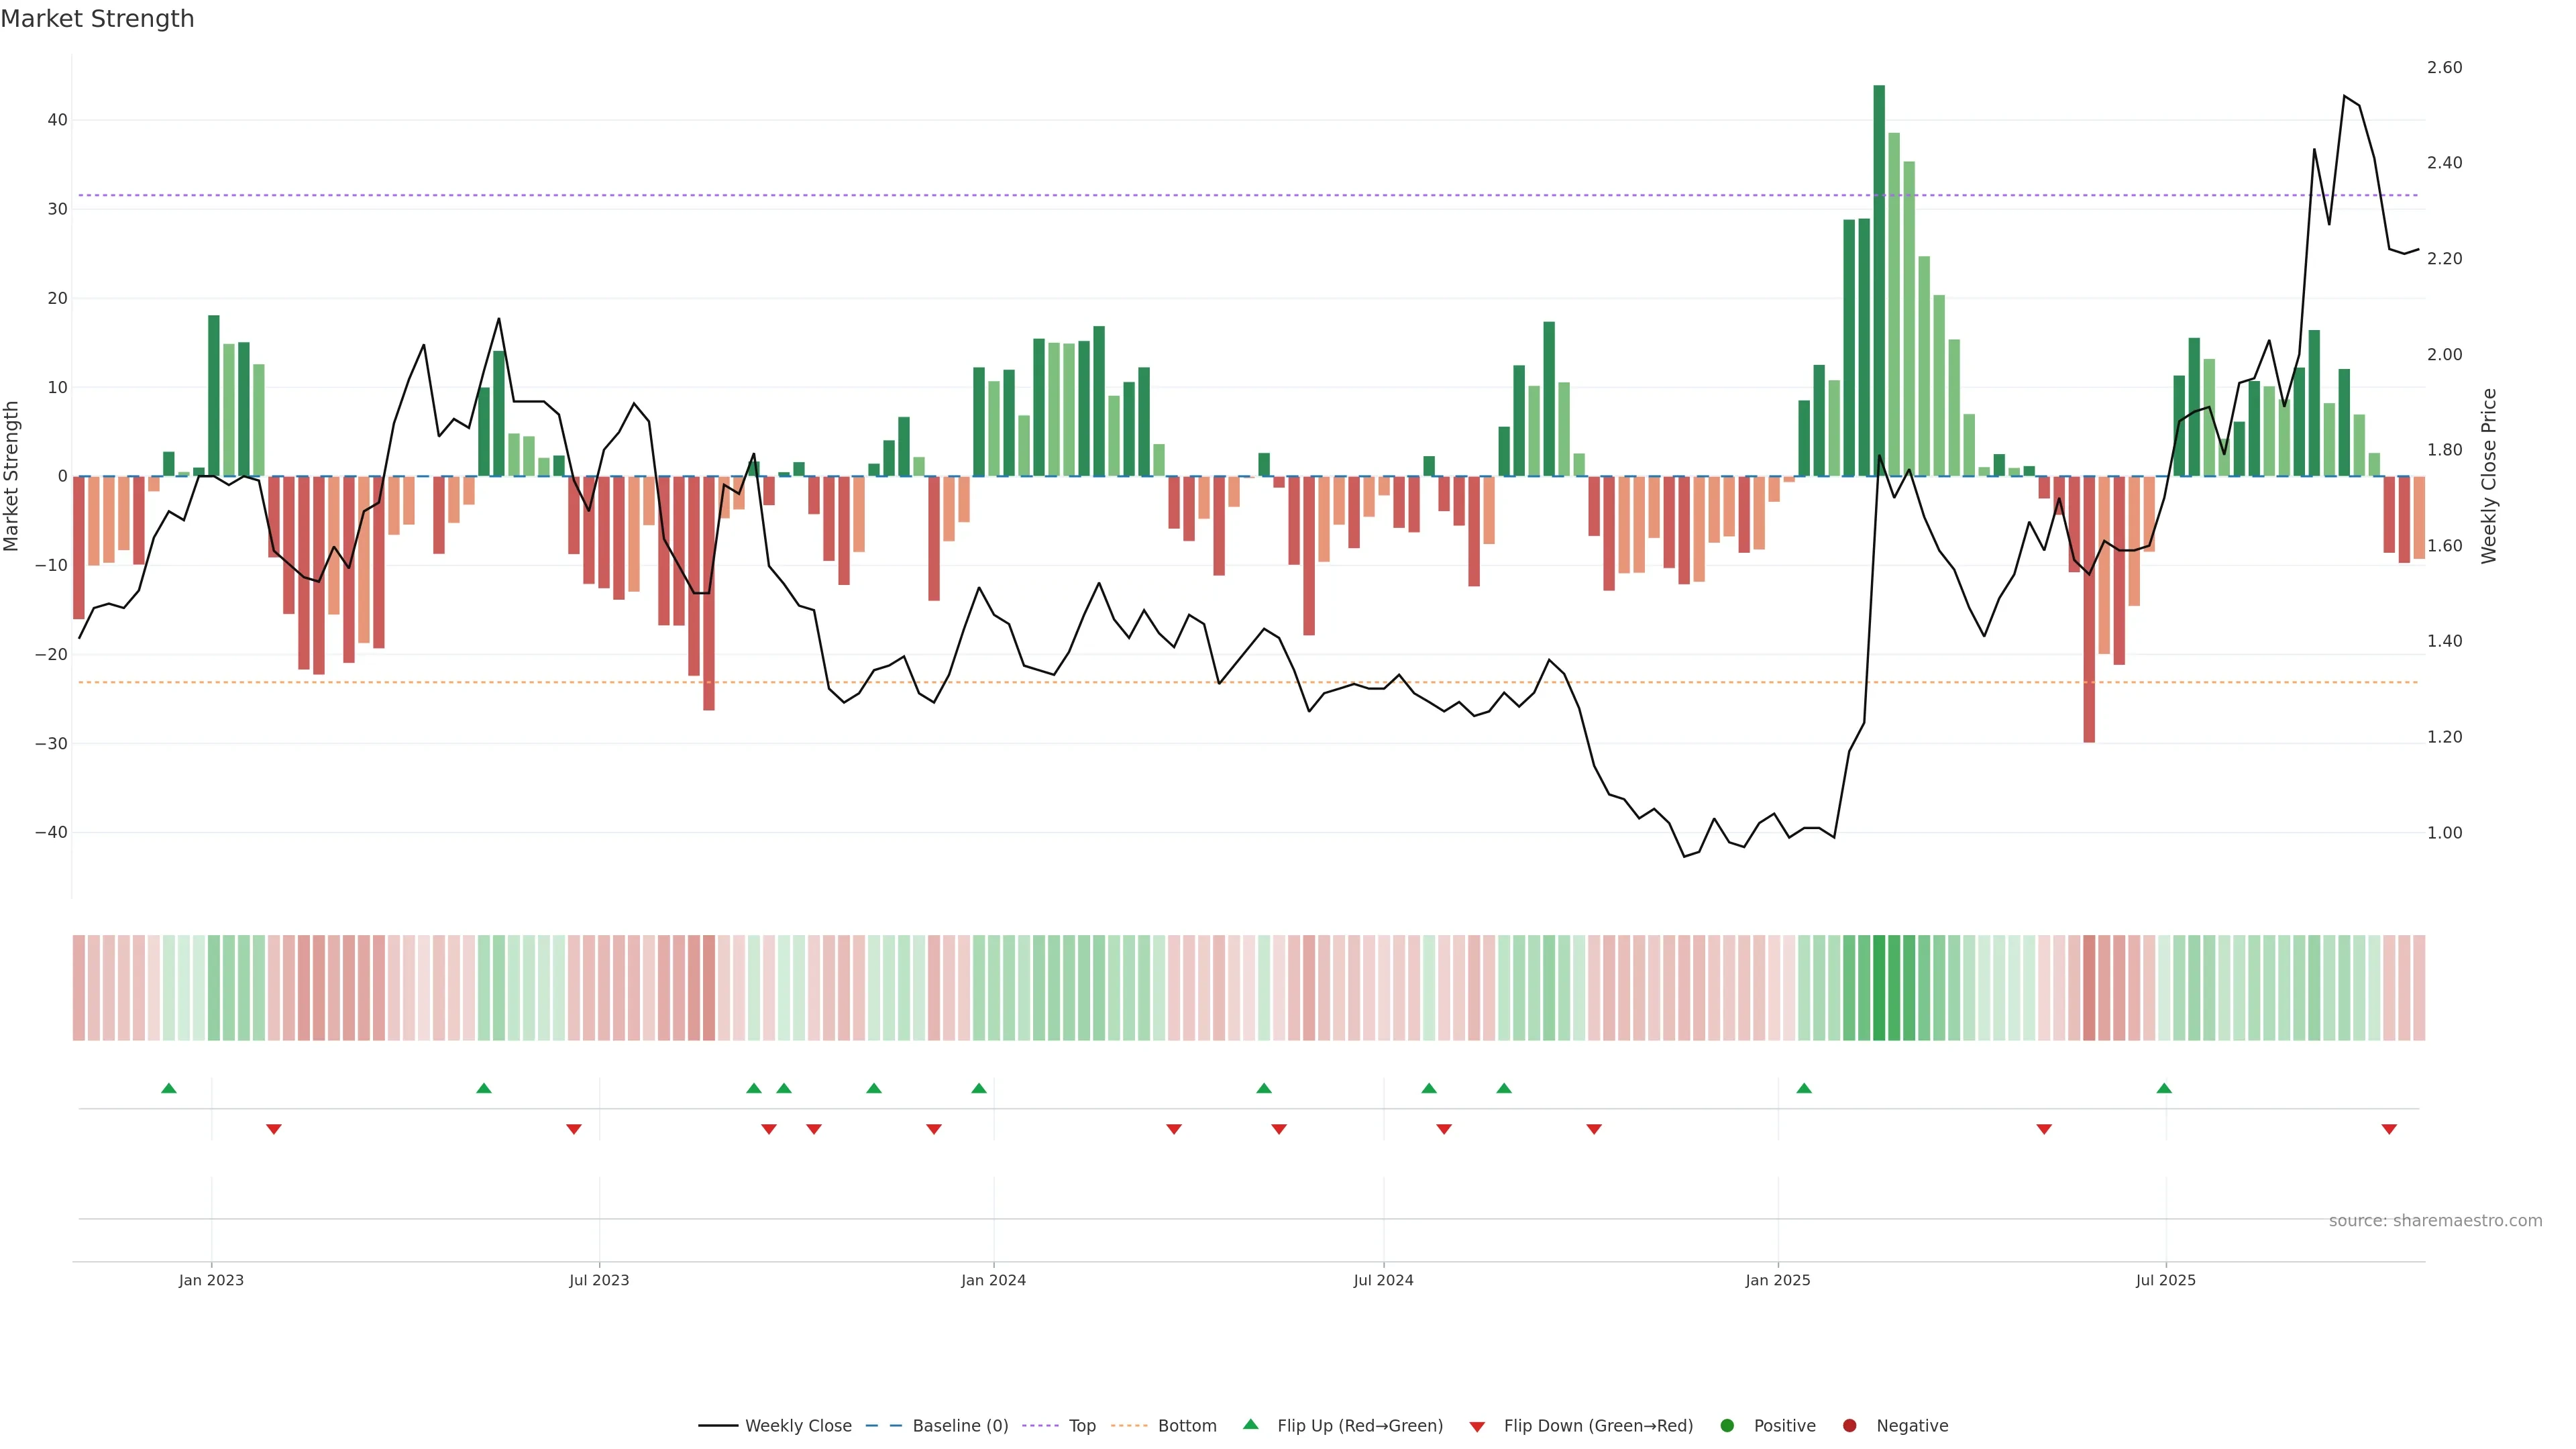Click the last red flip-down marker on right
The height and width of the screenshot is (1449, 2576).
tap(2389, 1129)
